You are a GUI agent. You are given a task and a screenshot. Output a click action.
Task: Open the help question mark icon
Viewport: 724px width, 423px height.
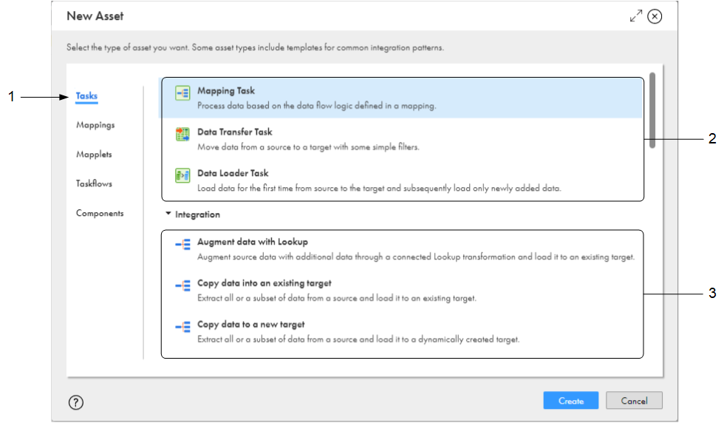[x=76, y=402]
